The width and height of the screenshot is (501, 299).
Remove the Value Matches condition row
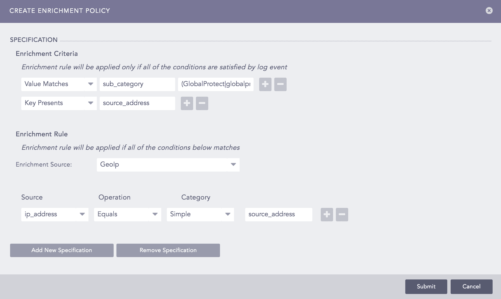(x=280, y=84)
